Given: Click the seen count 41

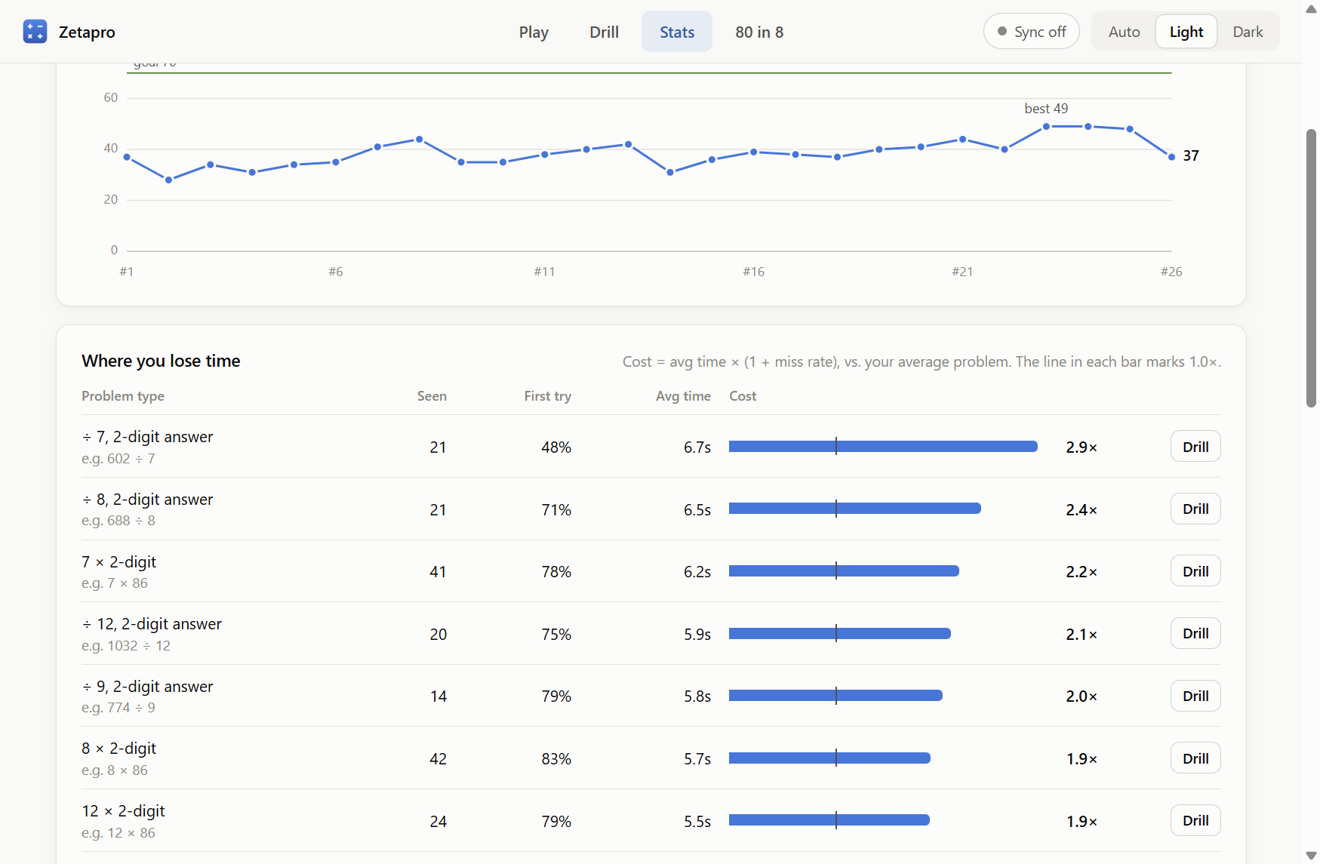Looking at the screenshot, I should click(x=438, y=572).
